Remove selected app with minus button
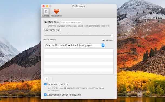This screenshot has width=165, height=102. (50, 79)
